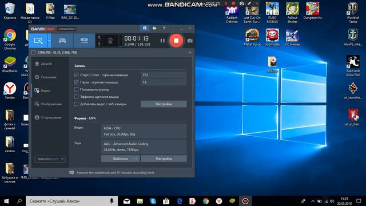Click the H264 - CPU video format text

[x=112, y=128]
